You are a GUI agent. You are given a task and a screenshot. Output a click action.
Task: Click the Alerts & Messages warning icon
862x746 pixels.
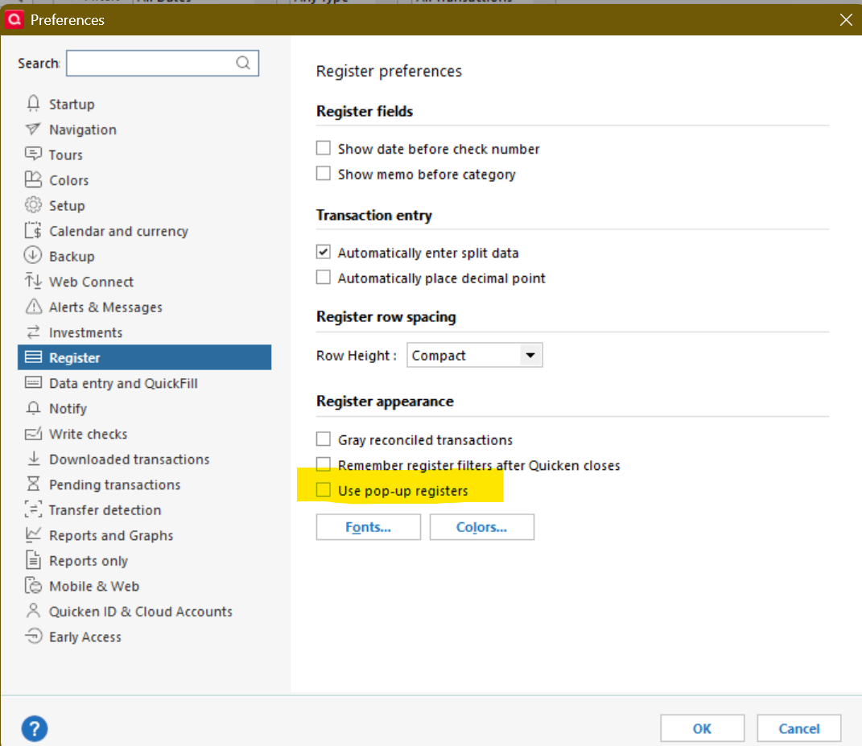(33, 307)
